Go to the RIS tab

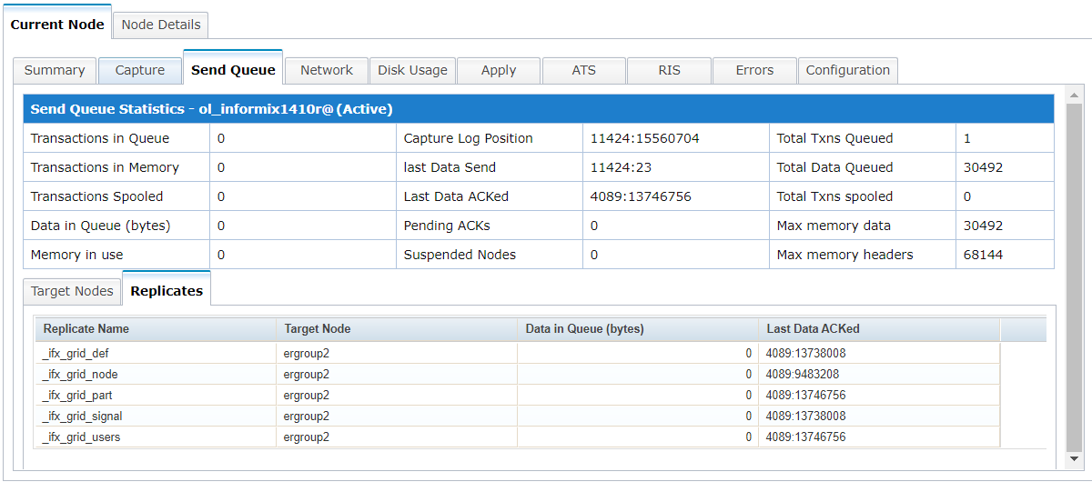[669, 70]
